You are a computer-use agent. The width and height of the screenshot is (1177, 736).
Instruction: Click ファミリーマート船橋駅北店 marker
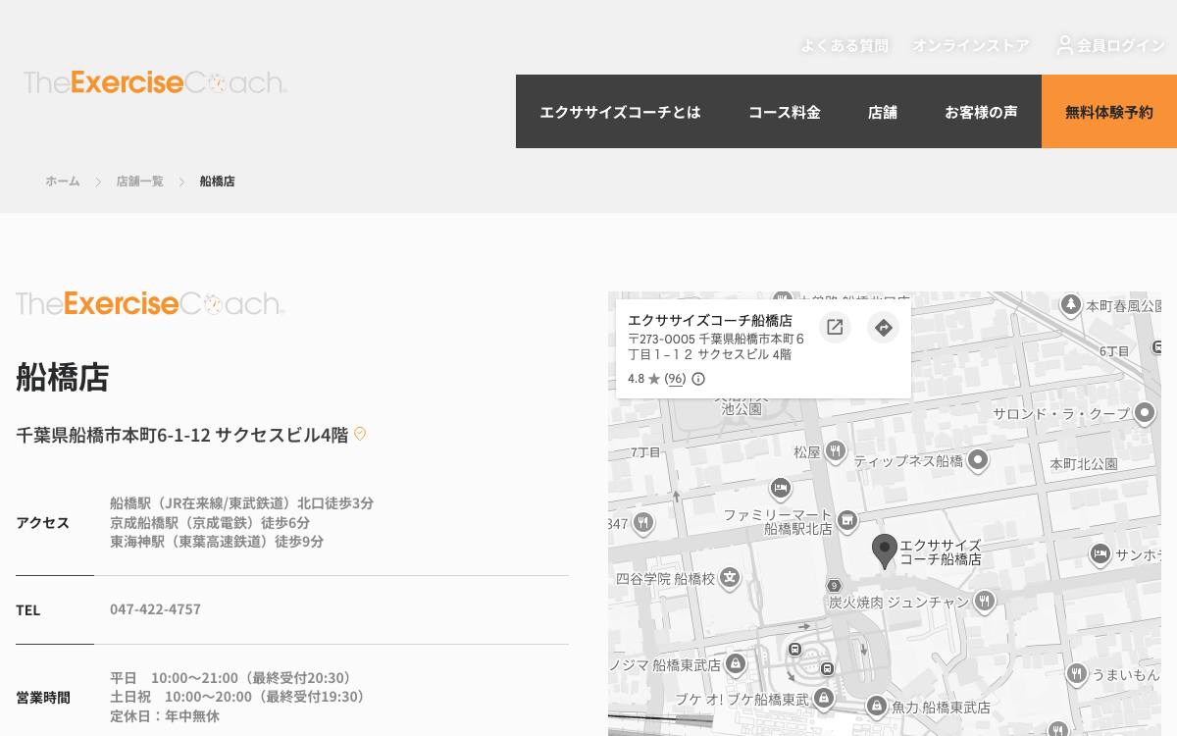point(848,519)
